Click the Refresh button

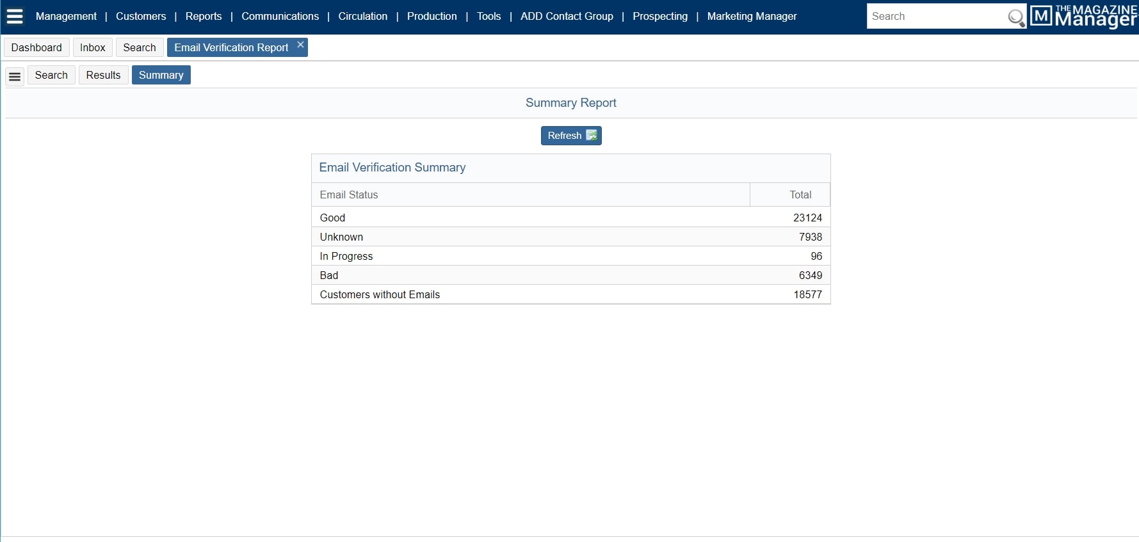(x=570, y=136)
